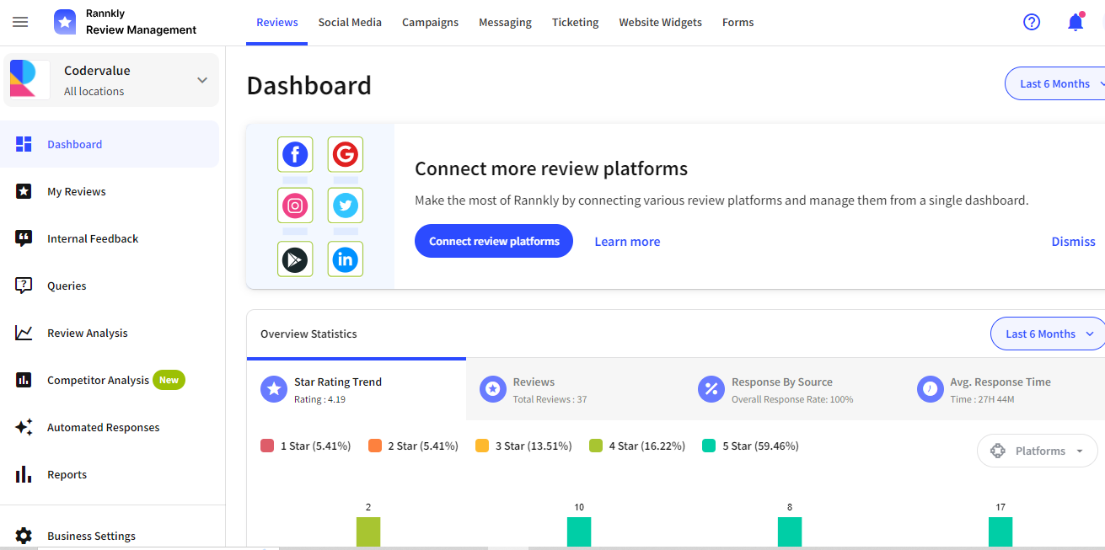1105x550 pixels.
Task: Click the 4 Star green color swatch
Action: [x=596, y=446]
